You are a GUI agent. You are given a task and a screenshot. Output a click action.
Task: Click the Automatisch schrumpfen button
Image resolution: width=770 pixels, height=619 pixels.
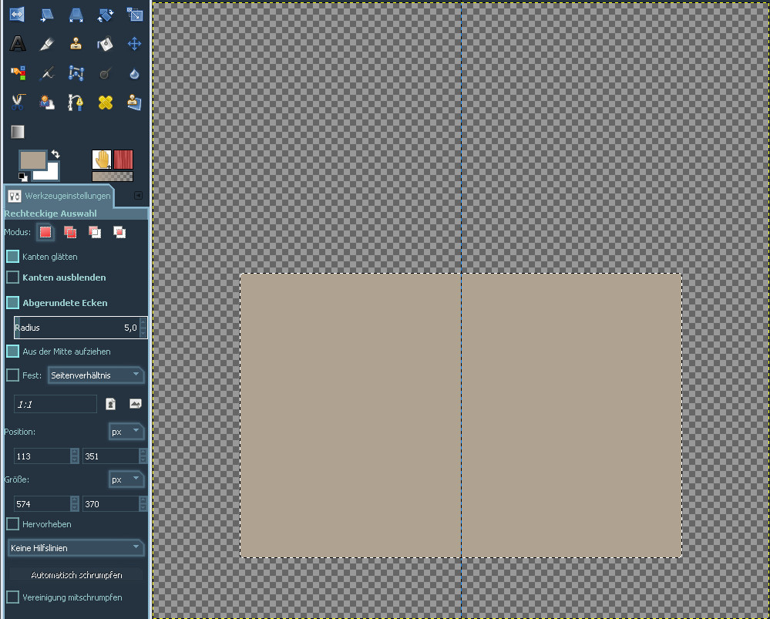pos(76,575)
